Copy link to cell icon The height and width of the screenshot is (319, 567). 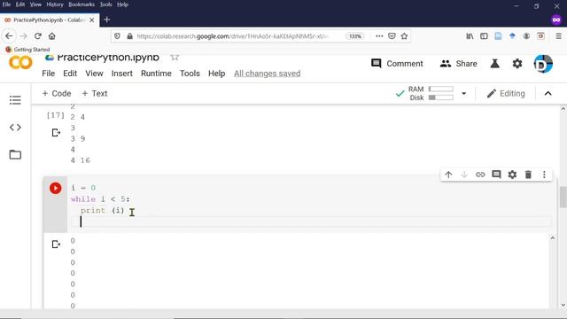[x=480, y=175]
